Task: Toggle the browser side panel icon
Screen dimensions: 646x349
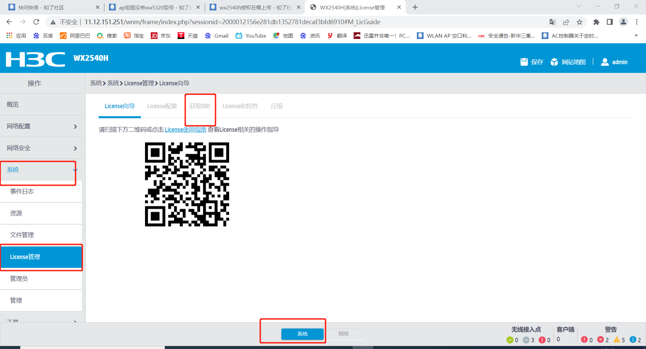Action: pos(610,22)
